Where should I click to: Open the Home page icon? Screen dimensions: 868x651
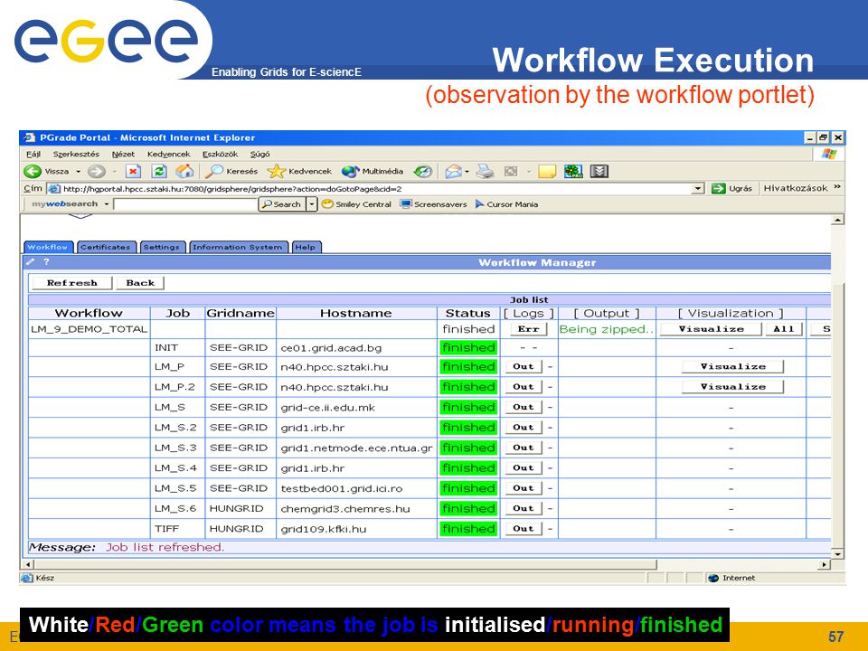[x=184, y=171]
